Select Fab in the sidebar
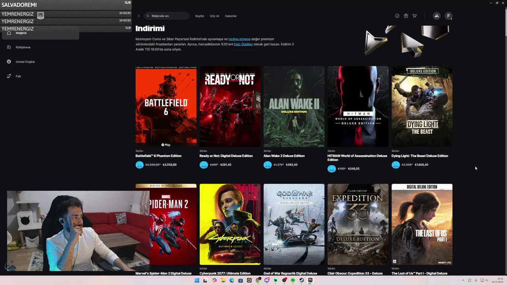Image resolution: width=507 pixels, height=285 pixels. [x=18, y=76]
